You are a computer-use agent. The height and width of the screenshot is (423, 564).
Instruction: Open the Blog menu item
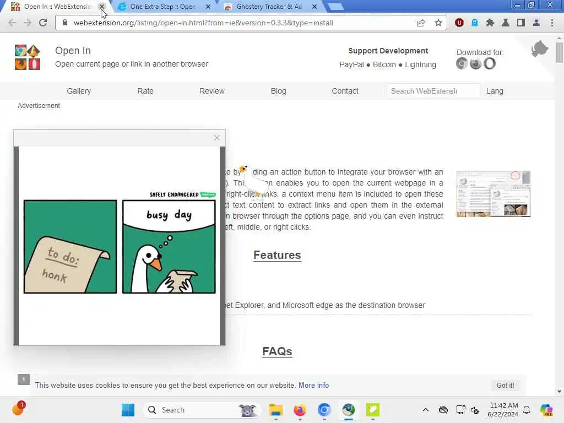pyautogui.click(x=278, y=91)
